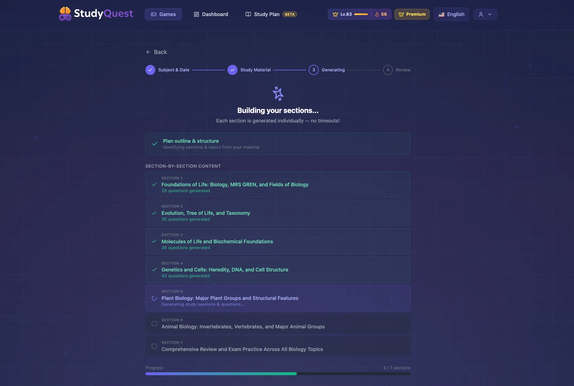
Task: Click the sparkle stars generating icon
Action: (278, 94)
